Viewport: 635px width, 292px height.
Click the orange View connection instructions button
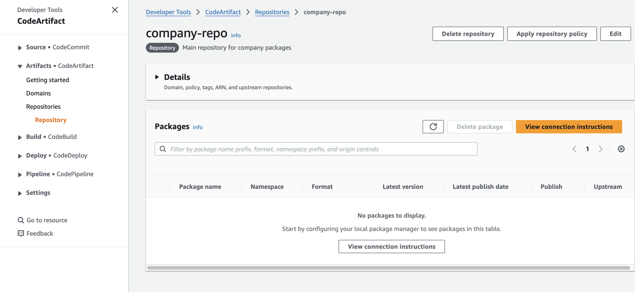click(569, 127)
